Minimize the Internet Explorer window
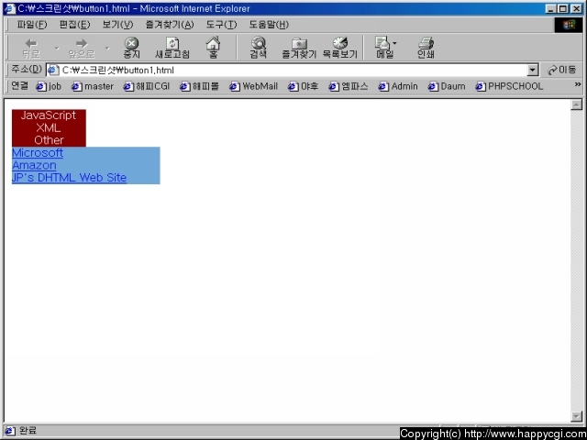The image size is (587, 440). tap(550, 8)
